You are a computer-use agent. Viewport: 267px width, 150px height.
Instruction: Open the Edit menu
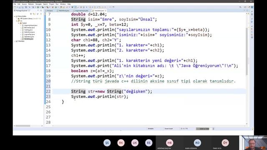coord(19,4)
